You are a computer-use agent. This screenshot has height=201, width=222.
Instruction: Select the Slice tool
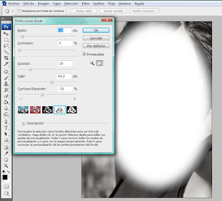(6, 64)
